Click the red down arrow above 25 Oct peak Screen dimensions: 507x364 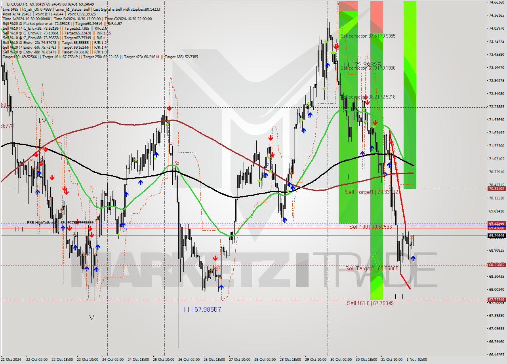click(169, 108)
